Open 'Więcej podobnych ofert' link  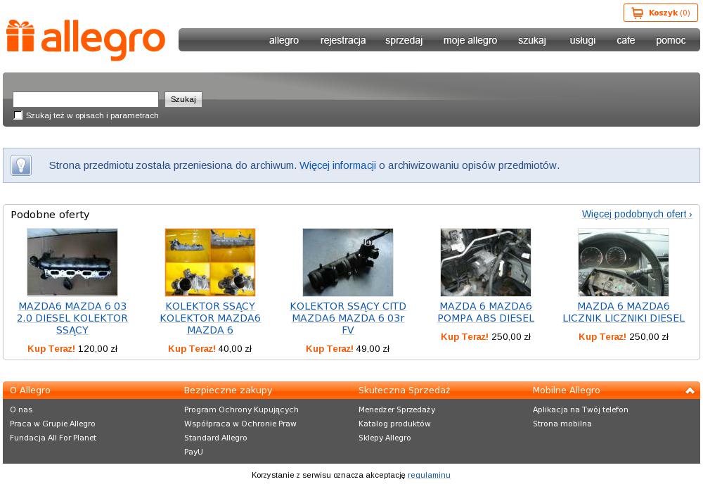[637, 214]
